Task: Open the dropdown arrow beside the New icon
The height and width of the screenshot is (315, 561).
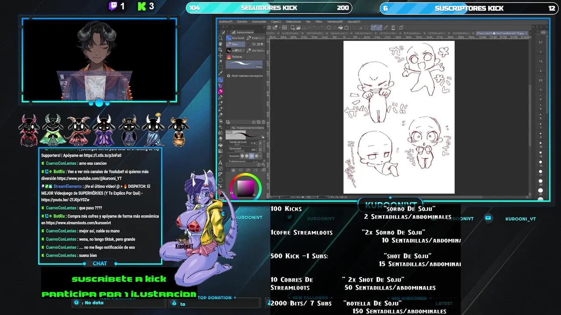Action: click(x=280, y=28)
